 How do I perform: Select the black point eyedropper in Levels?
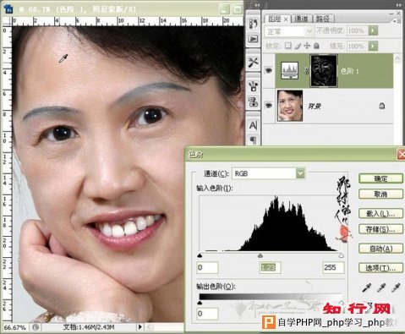coord(366,287)
